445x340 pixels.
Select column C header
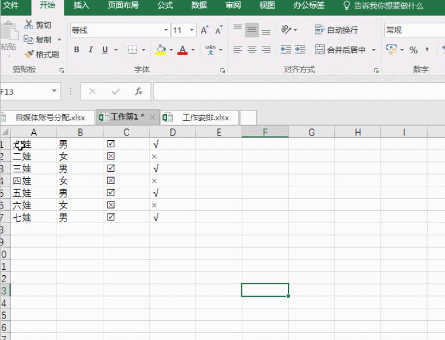click(x=126, y=132)
